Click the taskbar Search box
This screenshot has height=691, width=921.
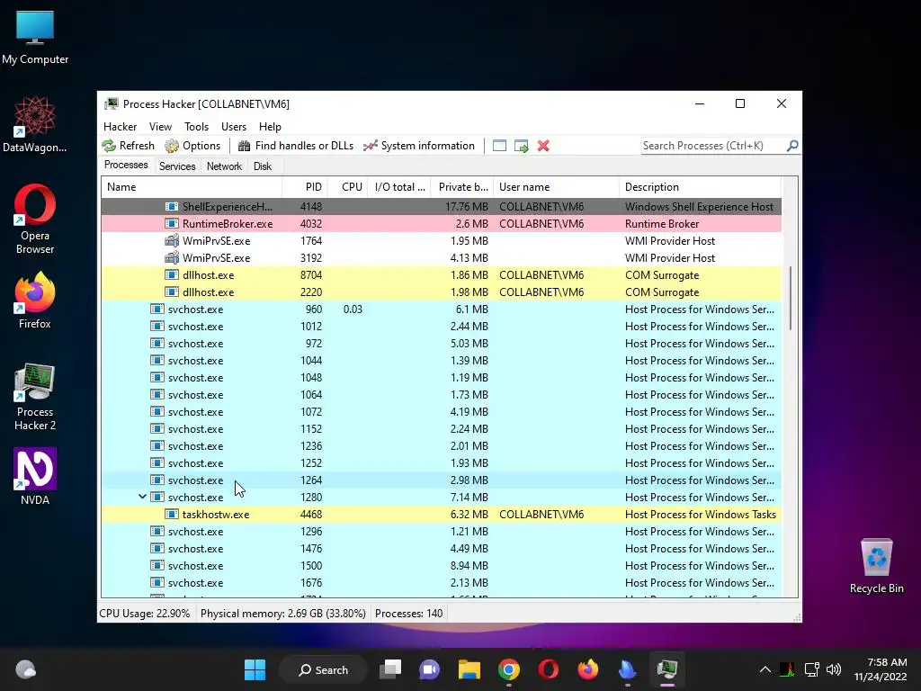click(x=324, y=669)
